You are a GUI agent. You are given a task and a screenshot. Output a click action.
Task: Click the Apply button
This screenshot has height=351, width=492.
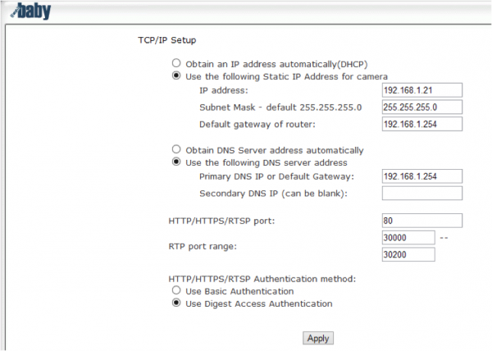(318, 338)
